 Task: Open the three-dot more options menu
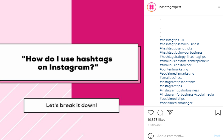[x=218, y=7]
